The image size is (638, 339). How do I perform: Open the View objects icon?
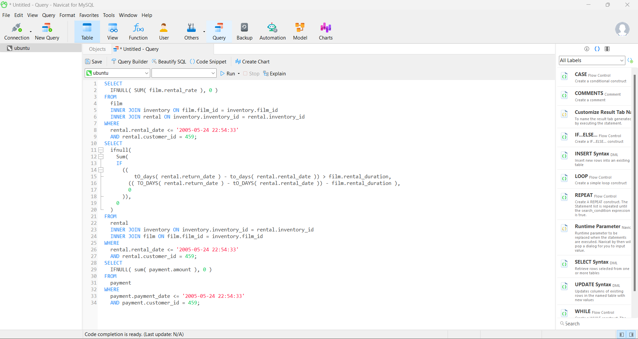(112, 32)
